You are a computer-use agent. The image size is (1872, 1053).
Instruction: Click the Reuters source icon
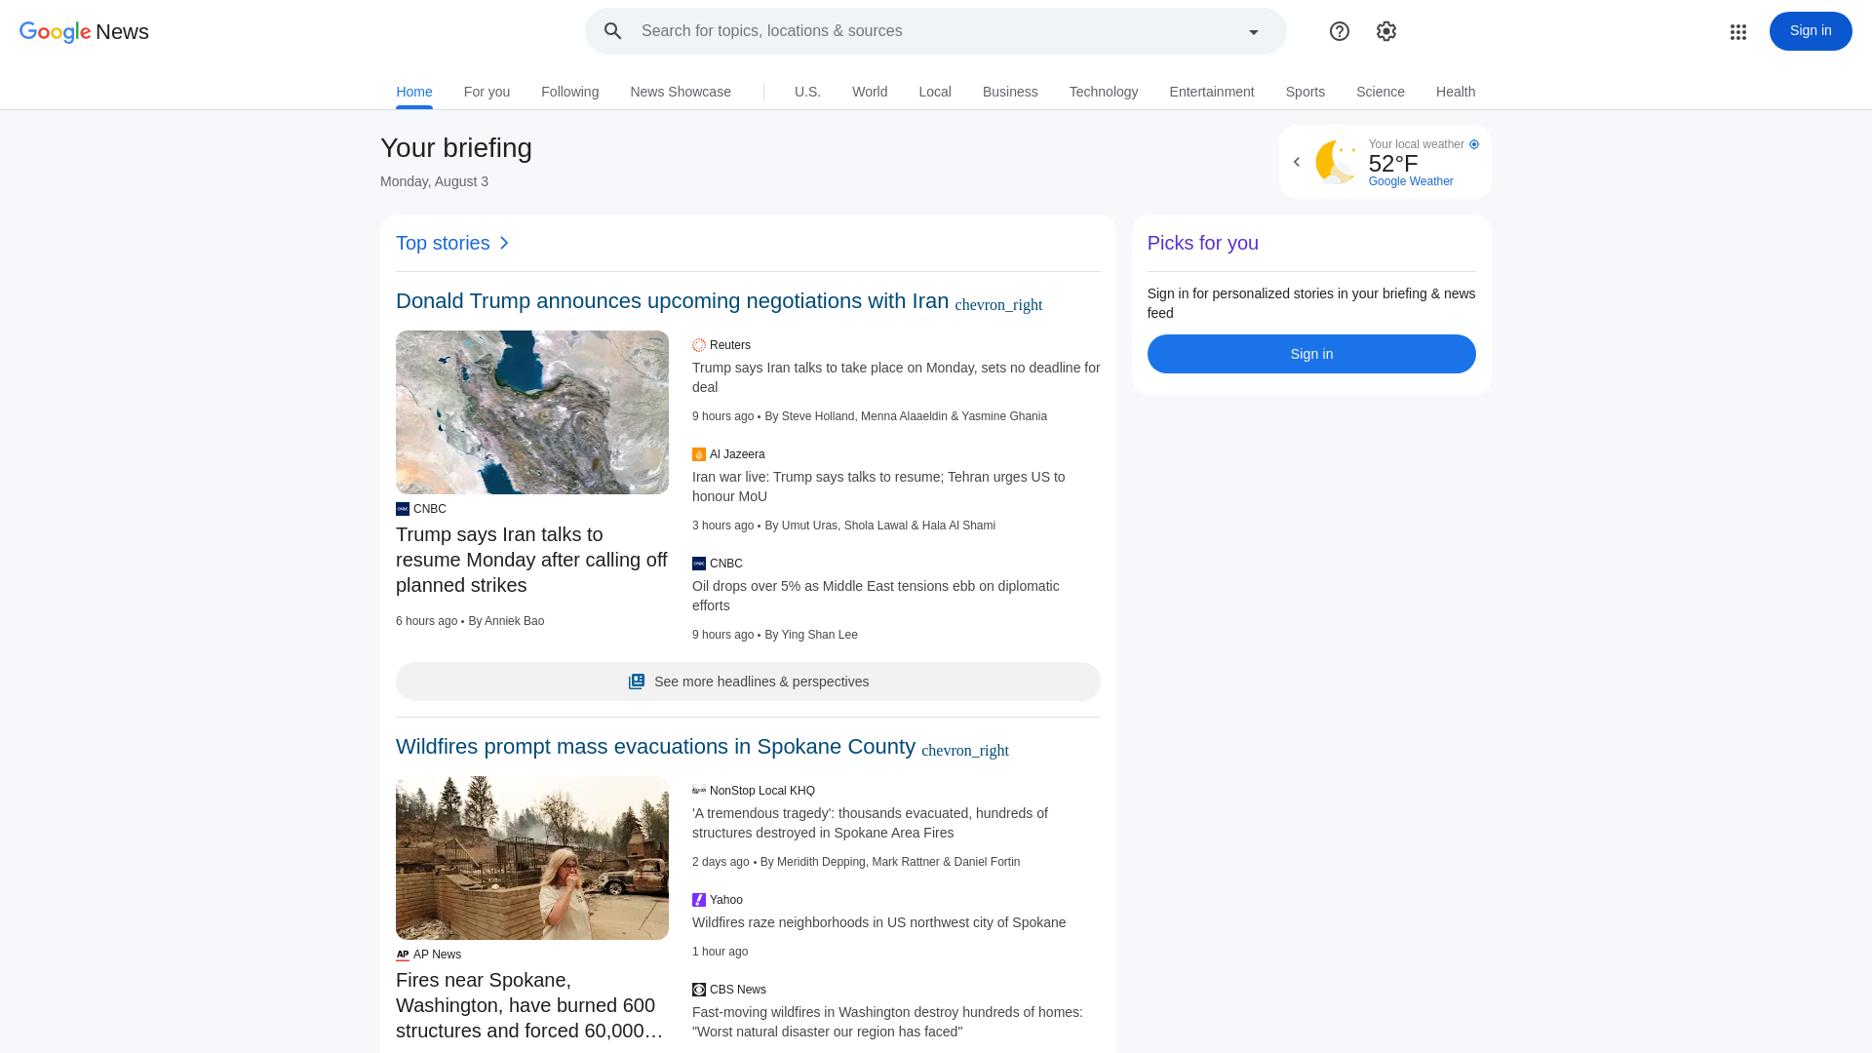[699, 345]
